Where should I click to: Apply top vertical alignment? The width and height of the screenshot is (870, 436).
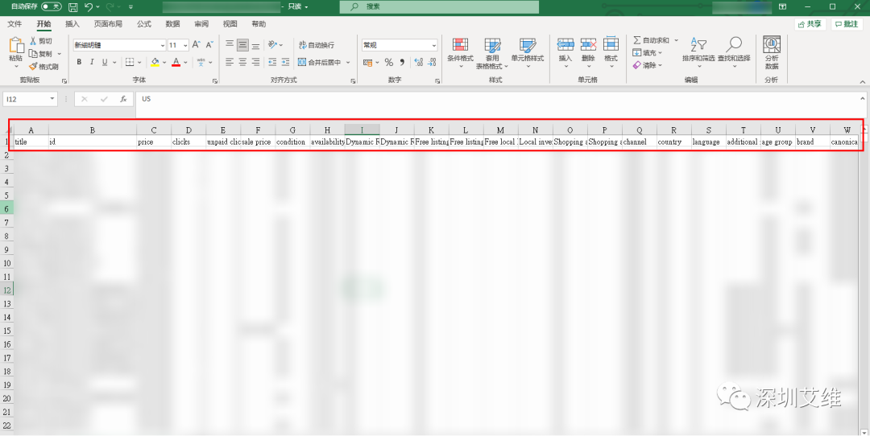pyautogui.click(x=230, y=45)
